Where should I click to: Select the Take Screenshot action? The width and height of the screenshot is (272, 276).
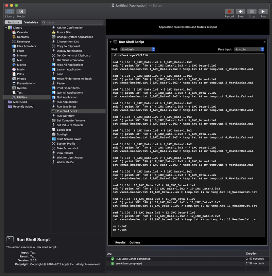point(67,148)
